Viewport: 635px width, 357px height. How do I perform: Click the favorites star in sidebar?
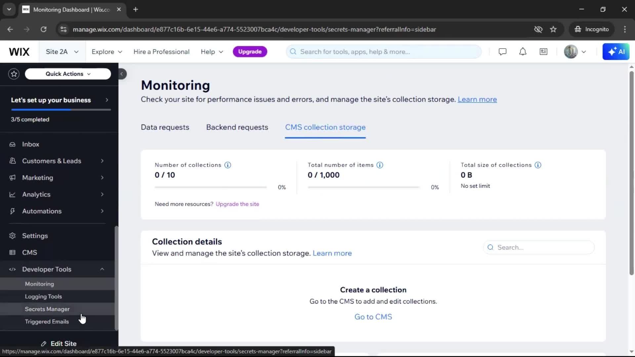[x=14, y=74]
